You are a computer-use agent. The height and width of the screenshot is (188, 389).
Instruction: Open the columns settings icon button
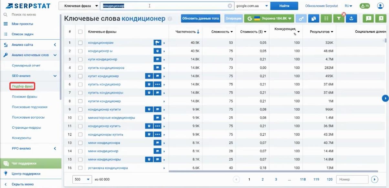(x=326, y=18)
